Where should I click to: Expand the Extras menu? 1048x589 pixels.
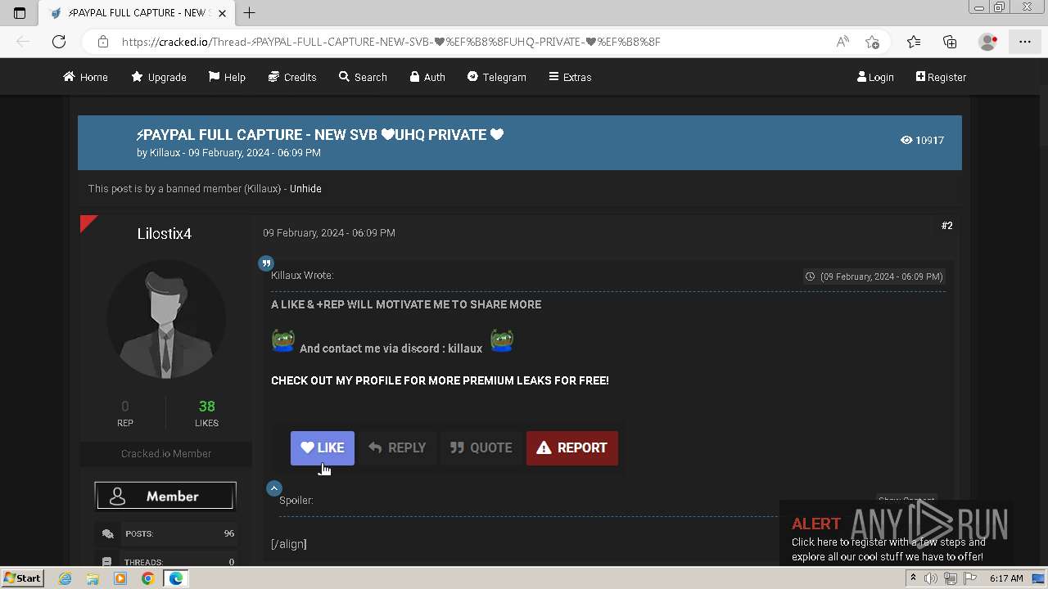pyautogui.click(x=570, y=77)
